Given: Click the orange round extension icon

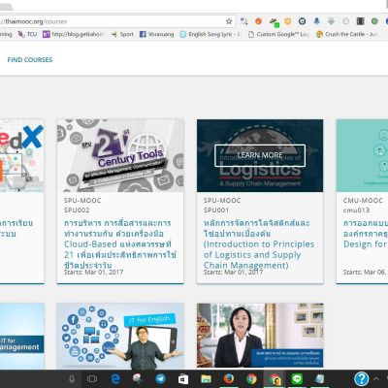Looking at the screenshot, I should [258, 21].
